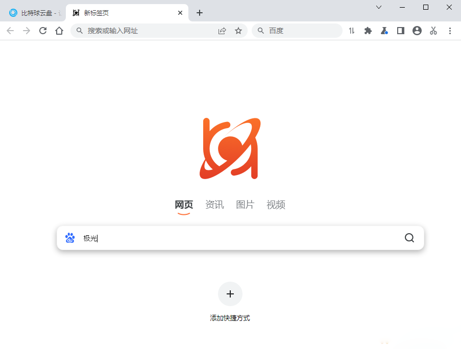Select the 网页 search category
461x349 pixels.
pyautogui.click(x=184, y=205)
